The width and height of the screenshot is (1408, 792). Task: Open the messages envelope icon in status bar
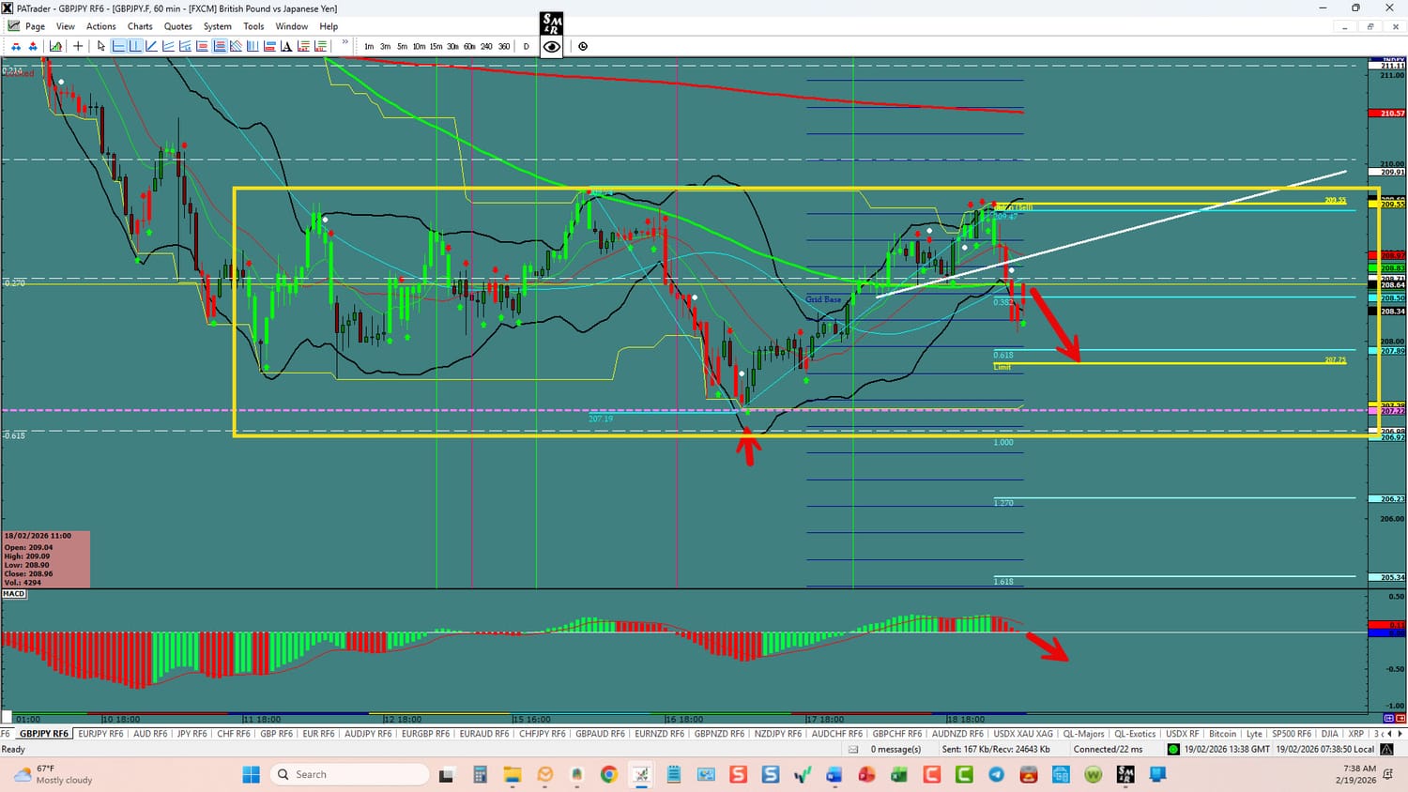pyautogui.click(x=853, y=749)
